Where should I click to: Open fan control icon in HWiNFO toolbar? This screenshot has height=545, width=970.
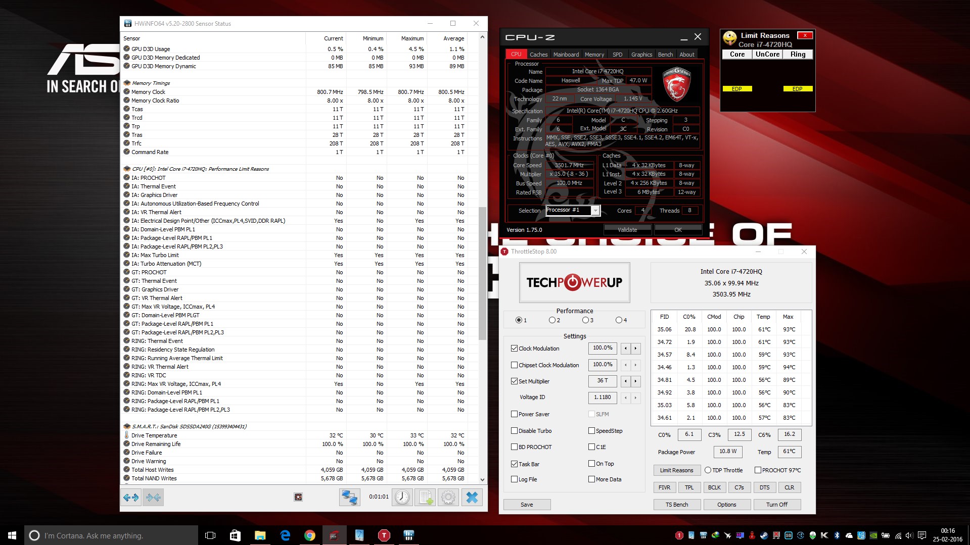(x=298, y=497)
